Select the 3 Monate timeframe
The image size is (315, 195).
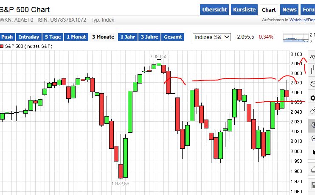(103, 37)
